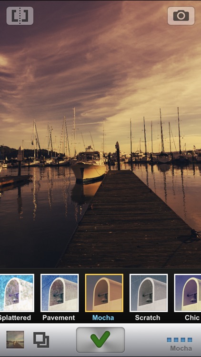Tap the split compare view icon
201x357 pixels.
tap(20, 16)
